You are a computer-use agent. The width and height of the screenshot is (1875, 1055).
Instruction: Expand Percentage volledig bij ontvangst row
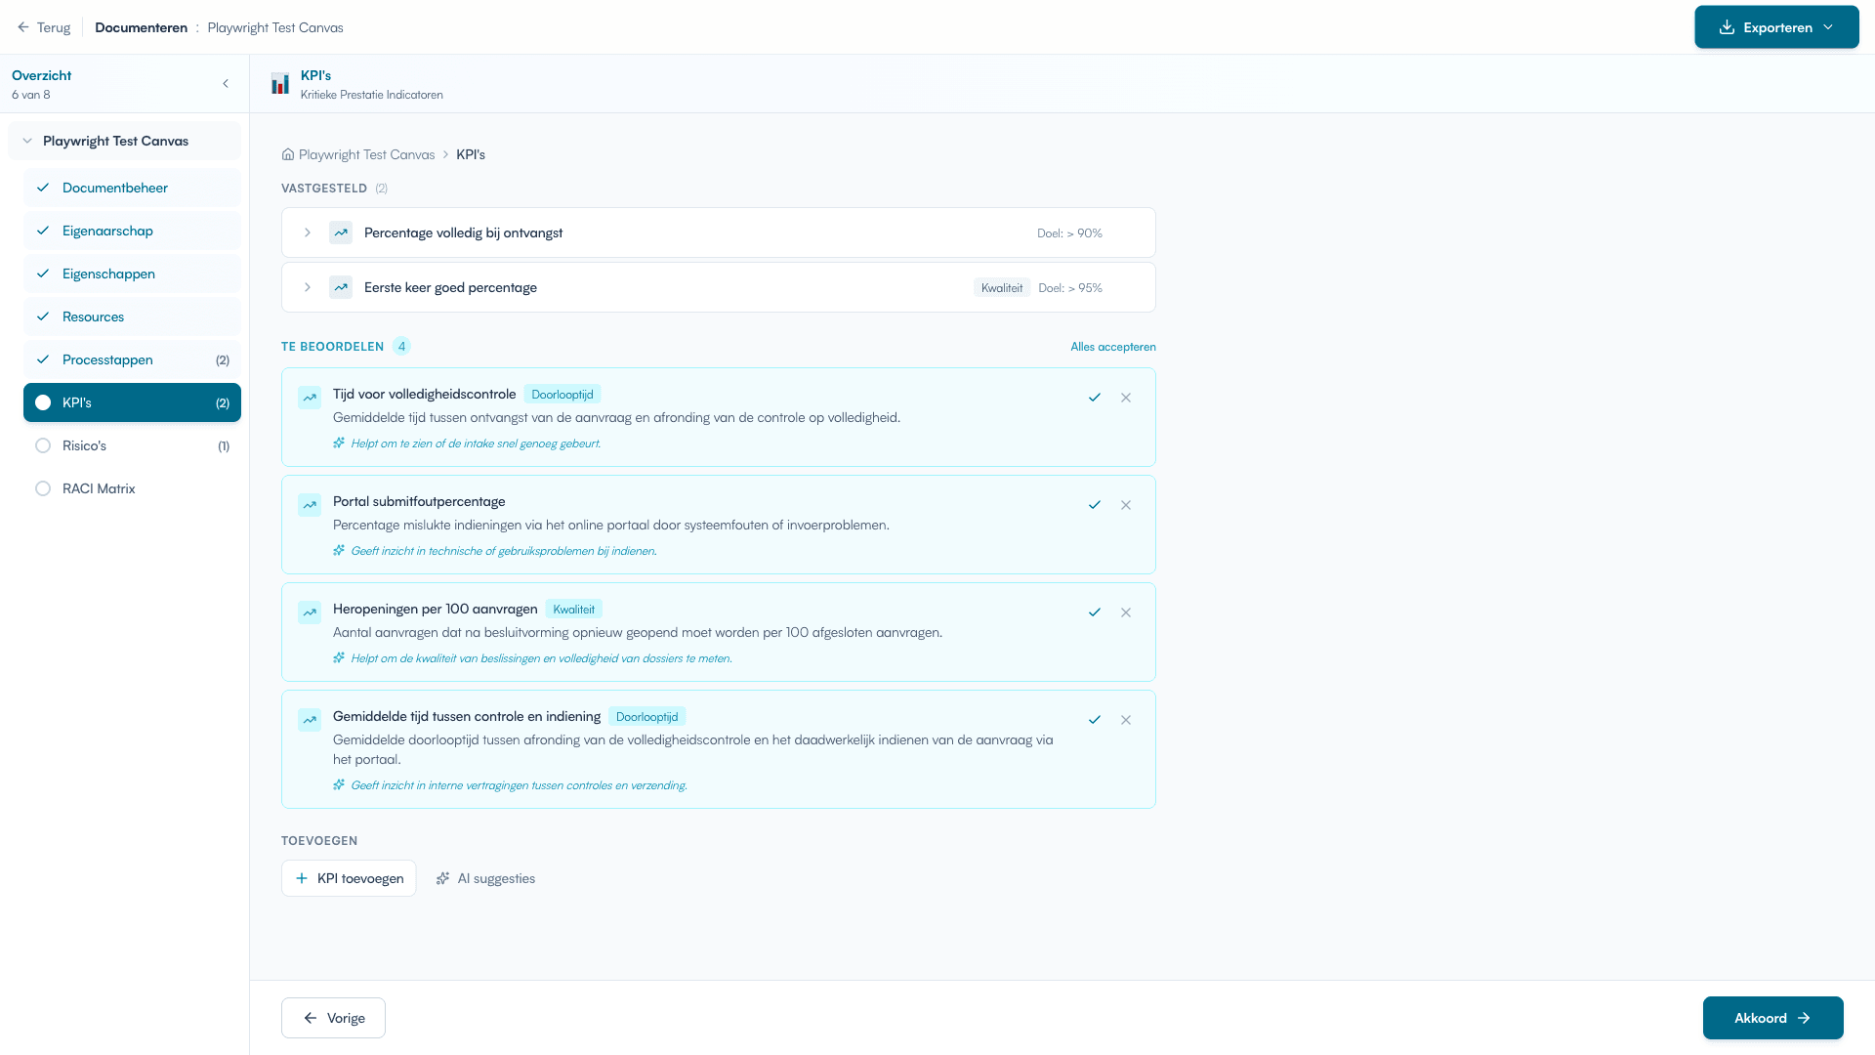[308, 232]
